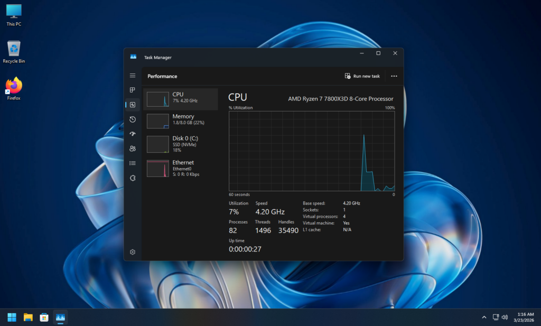Select the Performance page icon

(x=133, y=105)
